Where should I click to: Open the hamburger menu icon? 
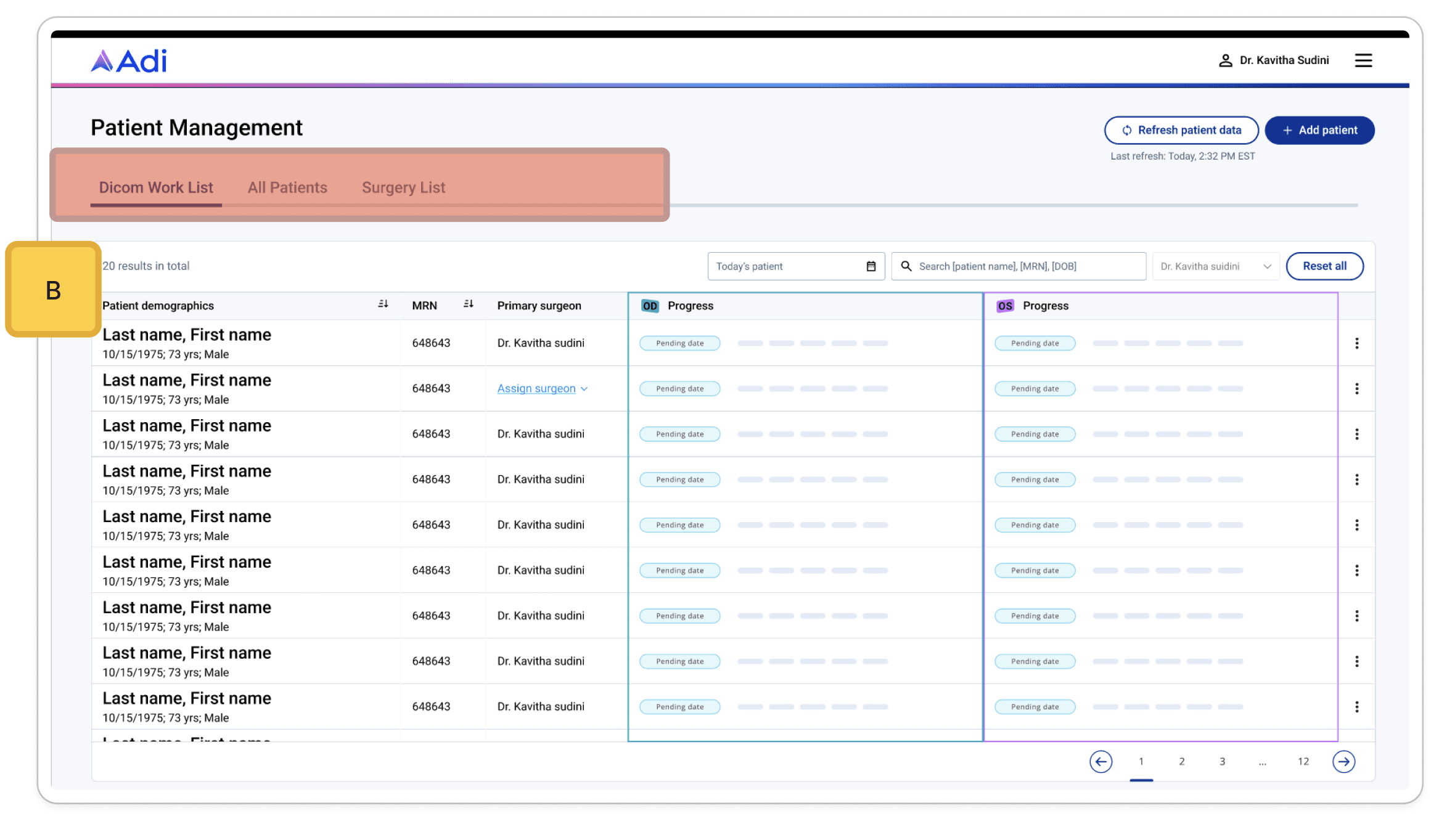(1363, 60)
